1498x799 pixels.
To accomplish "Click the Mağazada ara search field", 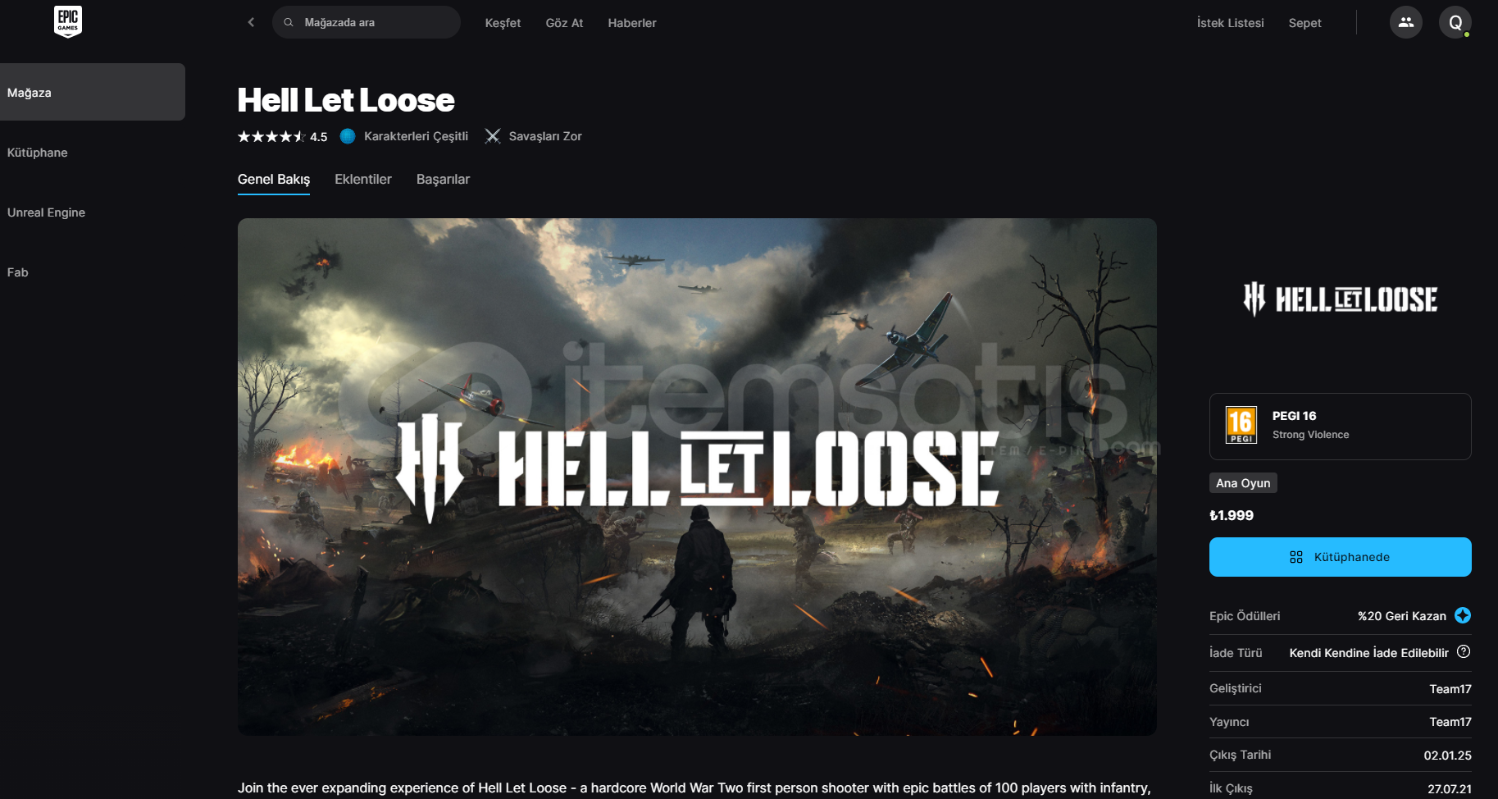I will [367, 22].
